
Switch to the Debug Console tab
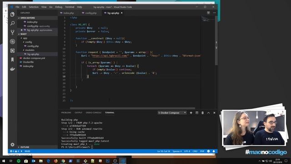(94, 113)
